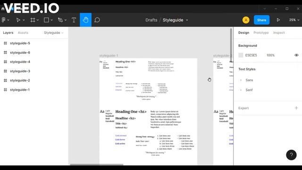The height and width of the screenshot is (170, 302).
Task: Go to the home icon tab
Action: (3, 9)
